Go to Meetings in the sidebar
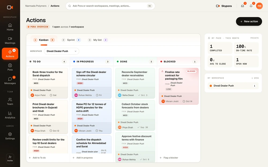Viewport: 268px width, 167px height. point(10,41)
